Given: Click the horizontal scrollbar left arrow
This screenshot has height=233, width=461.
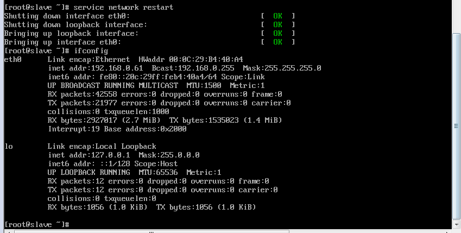Looking at the screenshot, I should [x=8, y=231].
